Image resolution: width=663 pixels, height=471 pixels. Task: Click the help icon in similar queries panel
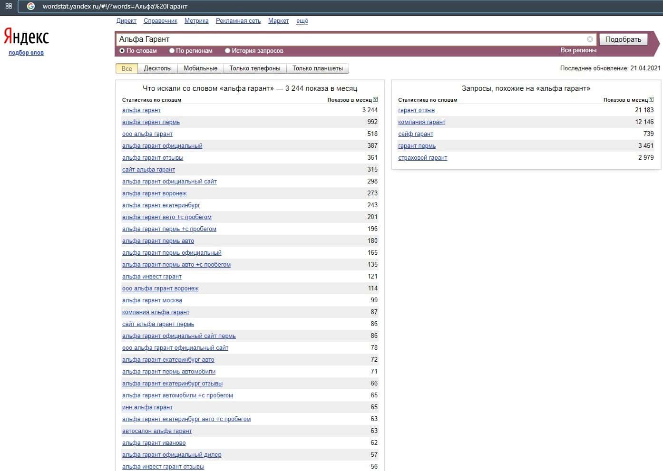651,100
